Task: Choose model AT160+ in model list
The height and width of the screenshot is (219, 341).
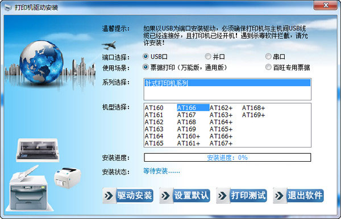Action: (189, 136)
